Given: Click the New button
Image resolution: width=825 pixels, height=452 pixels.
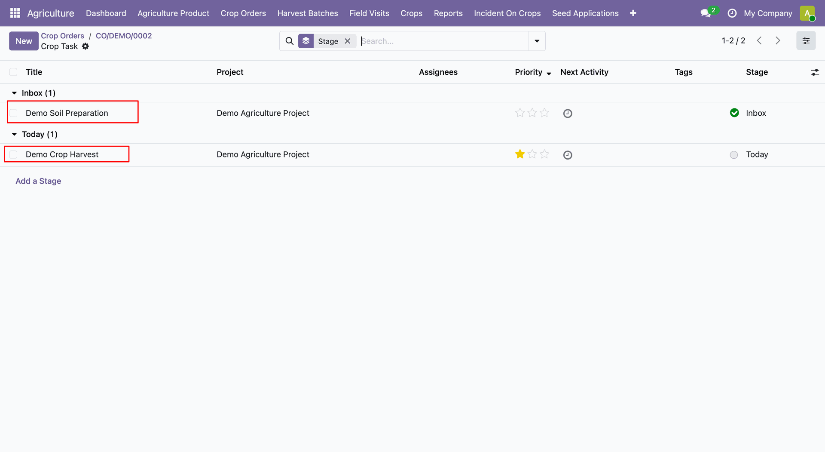Looking at the screenshot, I should pos(24,41).
